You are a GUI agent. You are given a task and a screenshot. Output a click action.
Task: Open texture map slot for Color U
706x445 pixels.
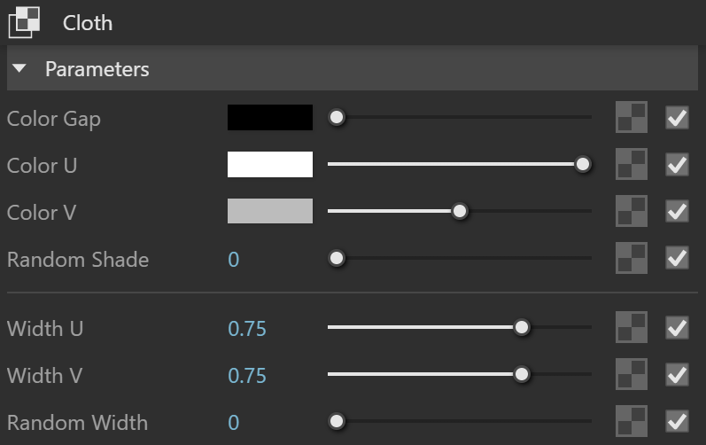pyautogui.click(x=632, y=164)
